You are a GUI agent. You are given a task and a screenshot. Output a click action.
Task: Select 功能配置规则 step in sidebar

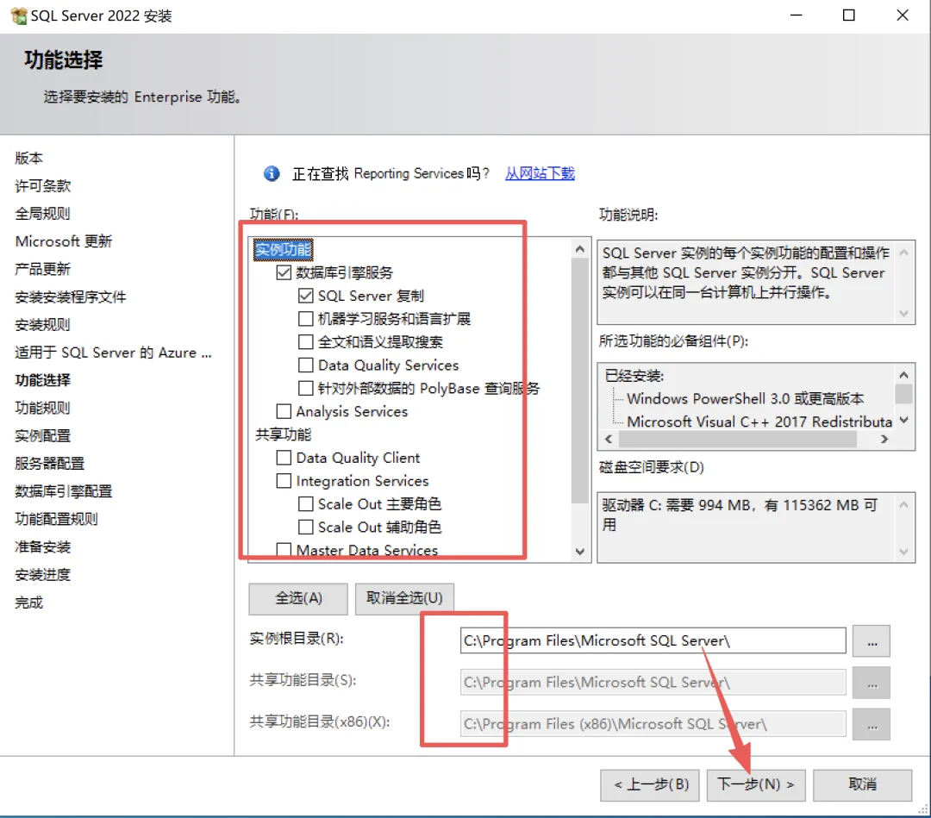pyautogui.click(x=56, y=520)
